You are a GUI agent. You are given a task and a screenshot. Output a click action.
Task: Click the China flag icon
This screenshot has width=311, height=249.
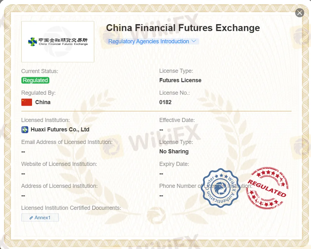pos(27,102)
